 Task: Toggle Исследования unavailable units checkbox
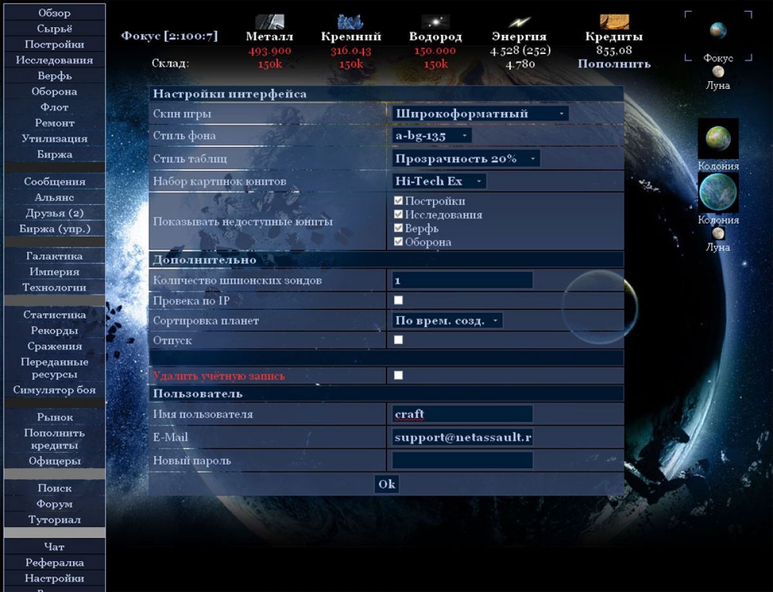[398, 215]
